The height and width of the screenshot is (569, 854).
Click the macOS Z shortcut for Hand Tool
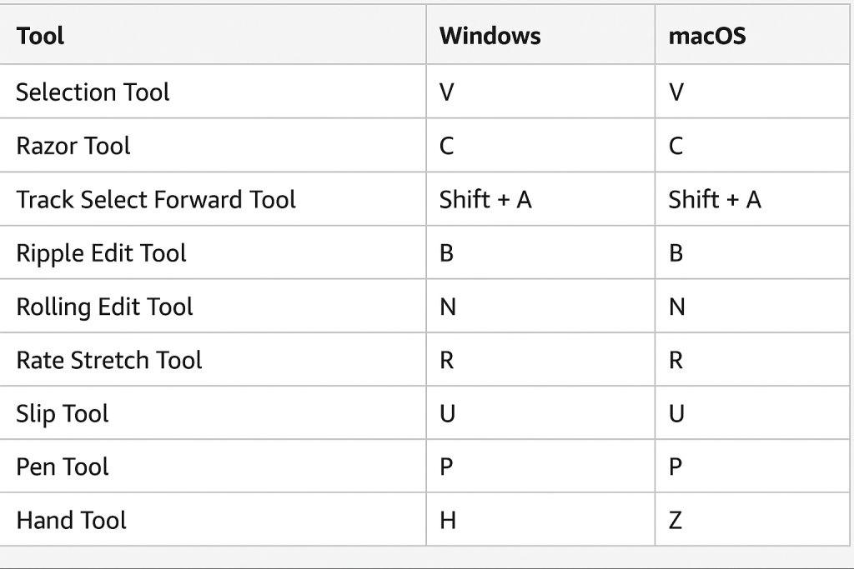coord(676,521)
